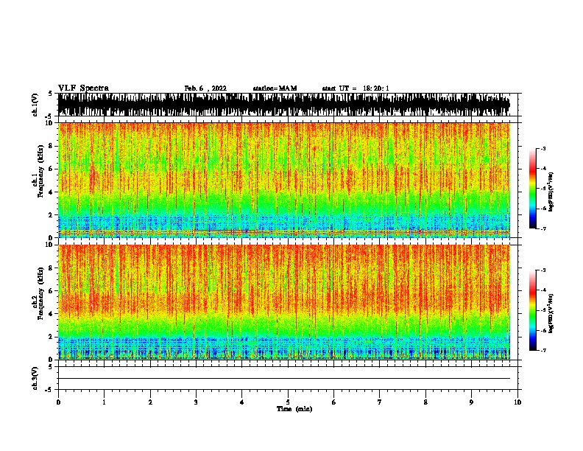Click the "2" tick on time axis

150,402
